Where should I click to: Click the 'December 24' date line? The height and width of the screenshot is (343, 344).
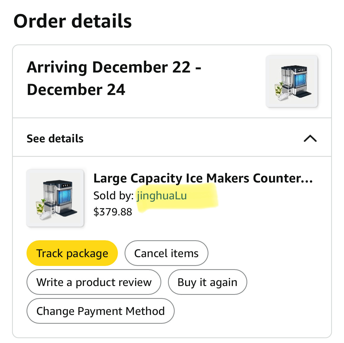76,89
